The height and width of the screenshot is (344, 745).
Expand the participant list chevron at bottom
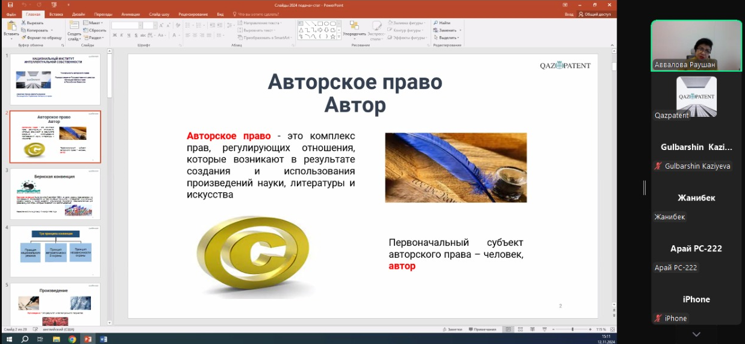point(696,334)
